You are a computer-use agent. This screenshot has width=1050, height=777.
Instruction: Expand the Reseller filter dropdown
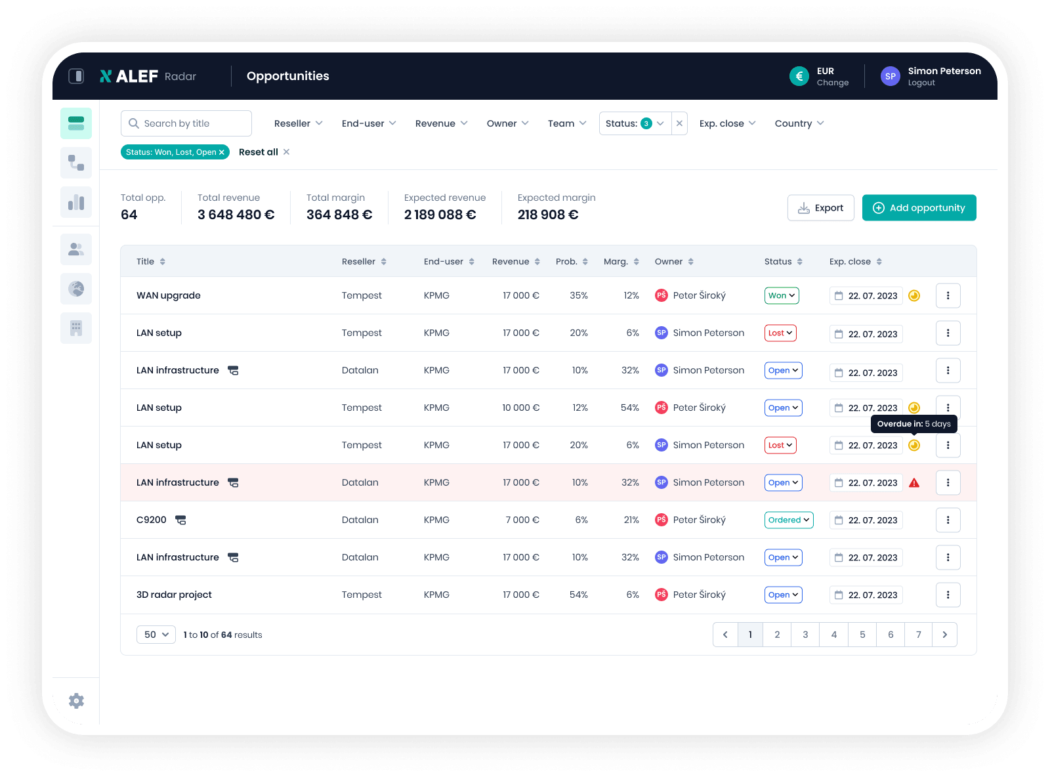coord(299,123)
